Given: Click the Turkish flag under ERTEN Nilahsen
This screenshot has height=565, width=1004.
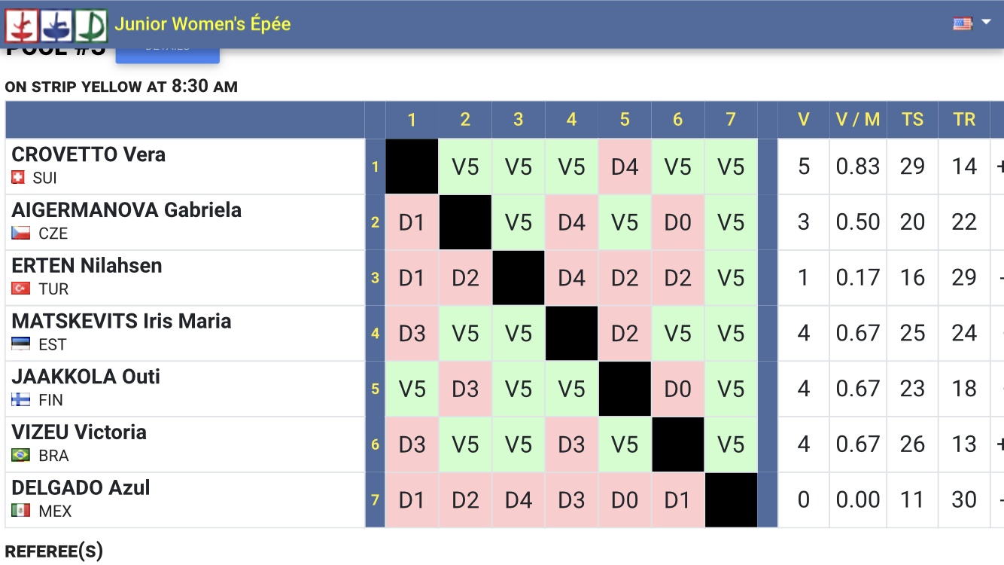Looking at the screenshot, I should pos(21,289).
